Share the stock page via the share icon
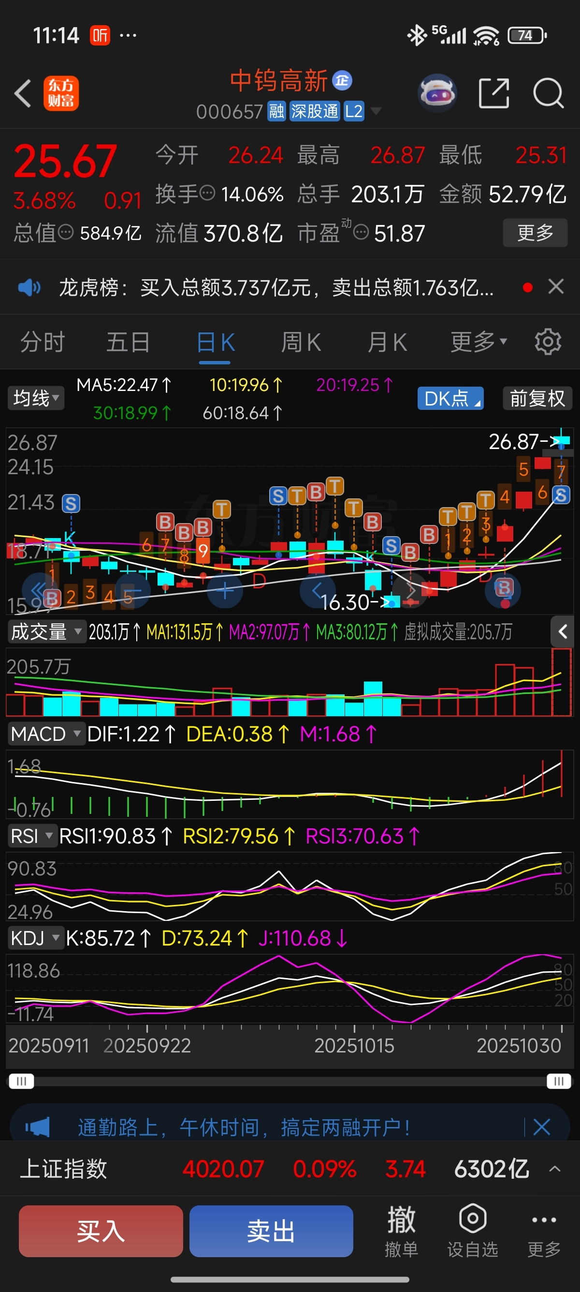This screenshot has width=580, height=1292. click(x=494, y=93)
